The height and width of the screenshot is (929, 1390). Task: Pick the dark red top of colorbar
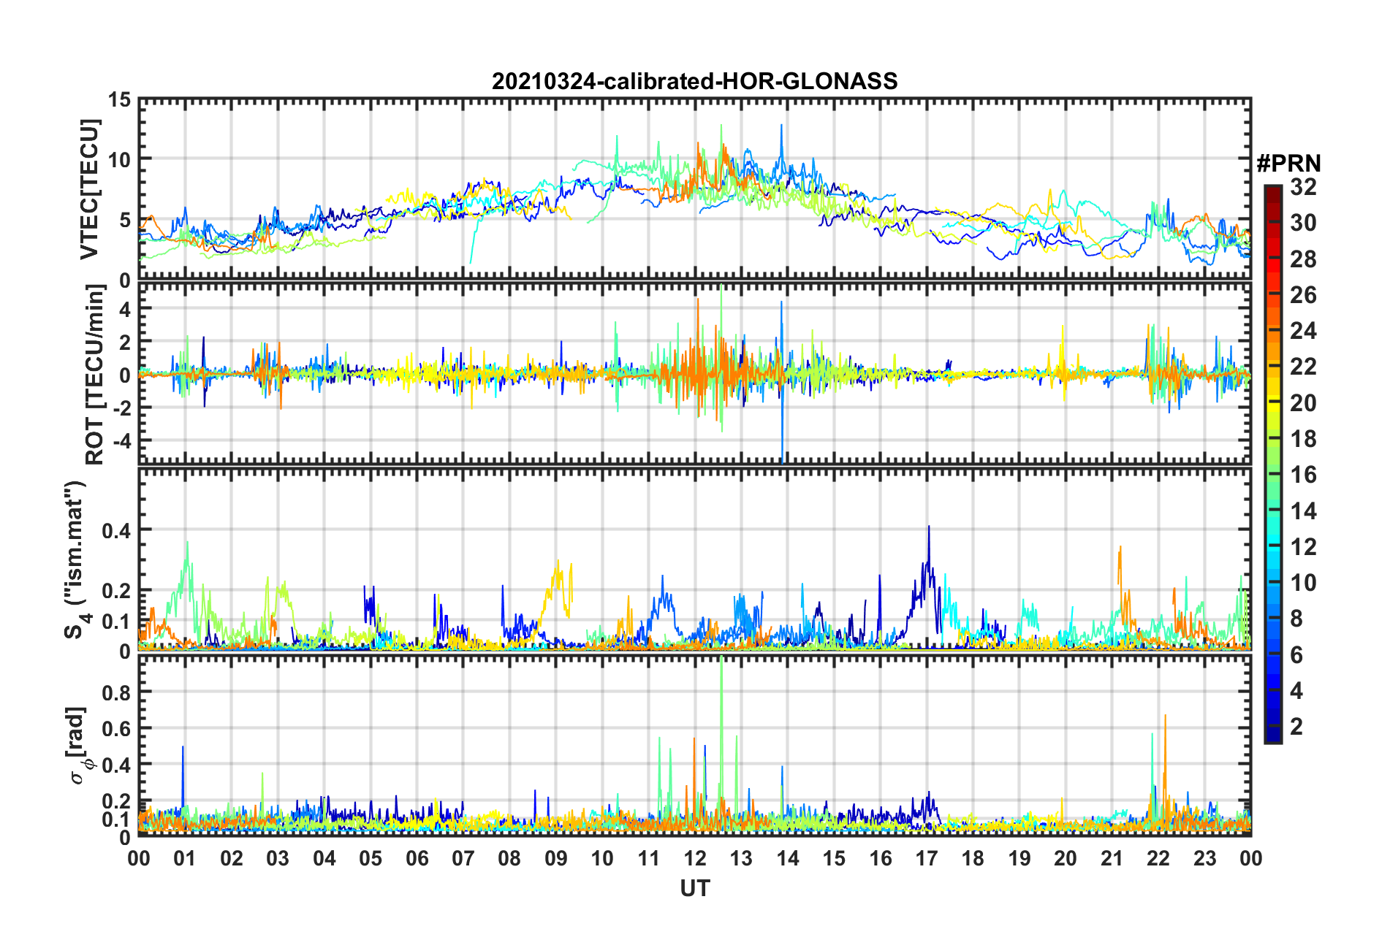(1272, 191)
